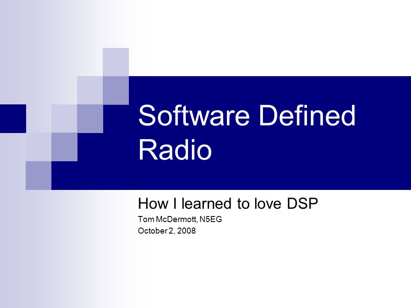Select the word "Radio" in the title
The image size is (411, 308).
tap(175, 150)
